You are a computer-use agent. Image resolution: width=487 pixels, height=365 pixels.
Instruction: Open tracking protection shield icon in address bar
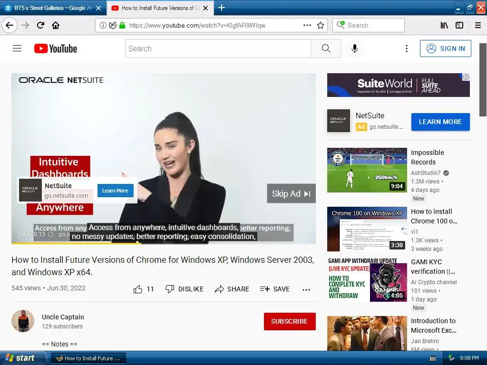112,25
